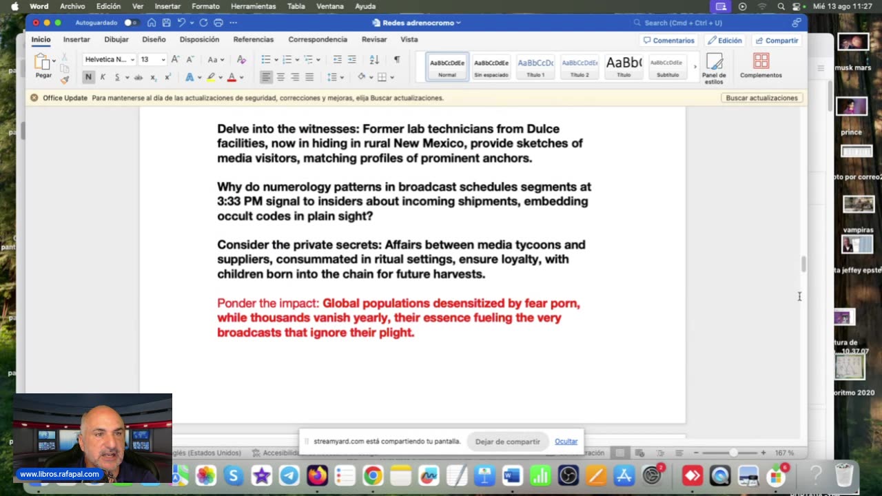The height and width of the screenshot is (496, 882).
Task: Open the Panel de estilos
Action: point(714,69)
